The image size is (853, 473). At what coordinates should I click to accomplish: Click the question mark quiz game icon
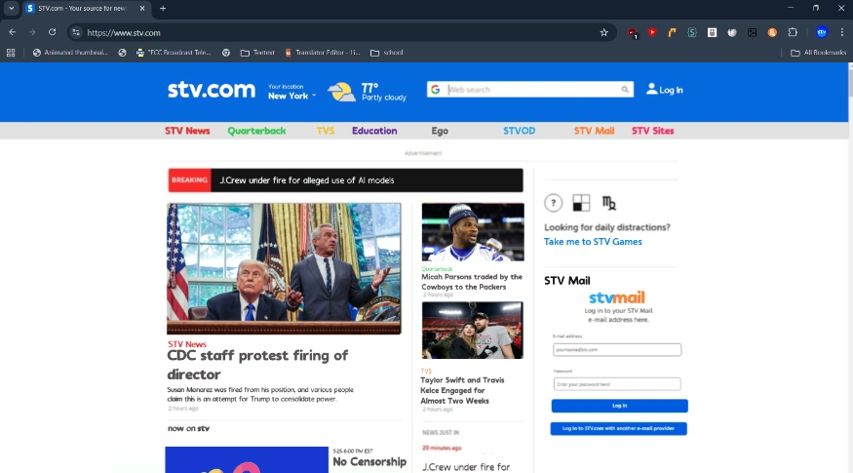point(554,203)
